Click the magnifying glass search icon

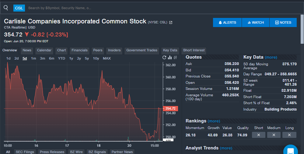point(6,8)
